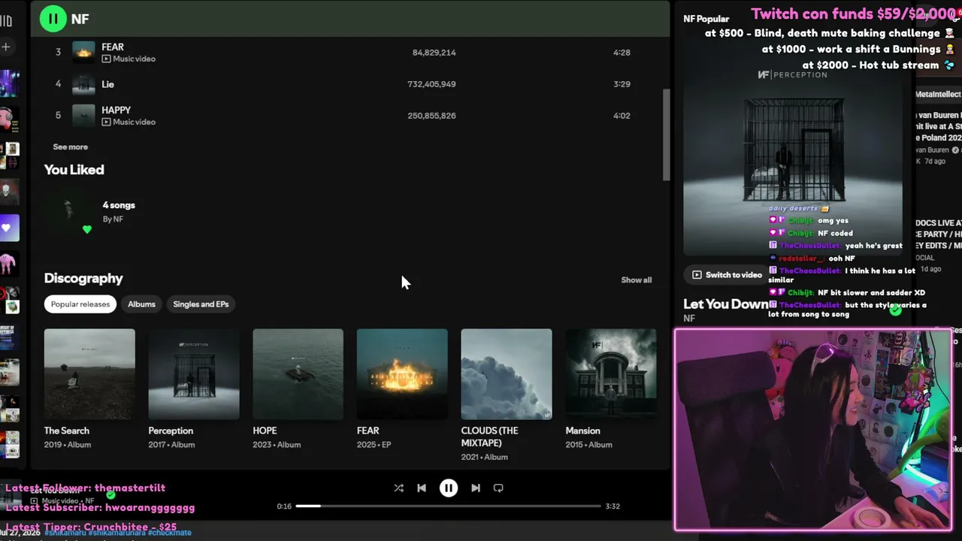Click the HOPE album title

(x=265, y=431)
